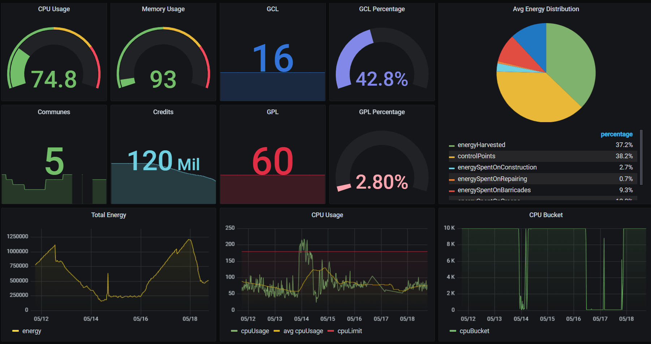Screen dimensions: 651x344
Task: Click the 38.2% controlPoints percentage
Action: pos(624,156)
